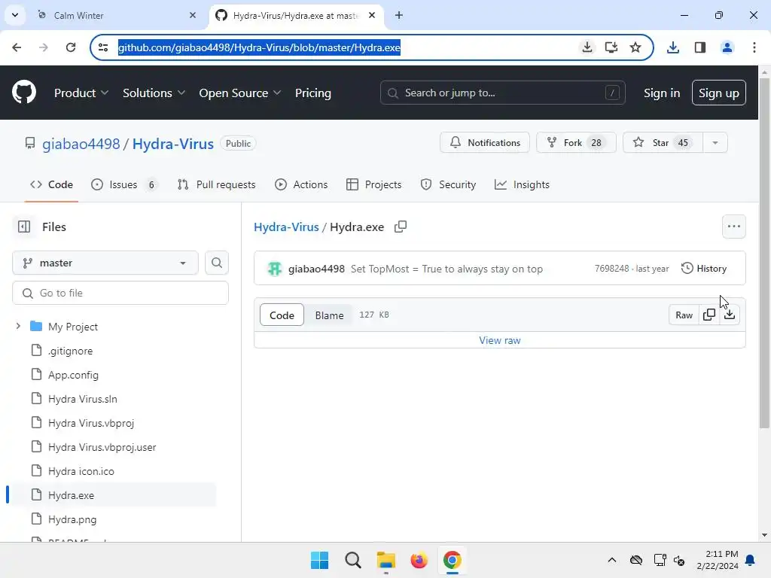Open Chrome three-dot menu

[754, 47]
